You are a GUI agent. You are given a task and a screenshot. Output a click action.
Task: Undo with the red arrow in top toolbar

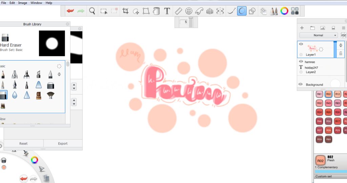(x=70, y=11)
